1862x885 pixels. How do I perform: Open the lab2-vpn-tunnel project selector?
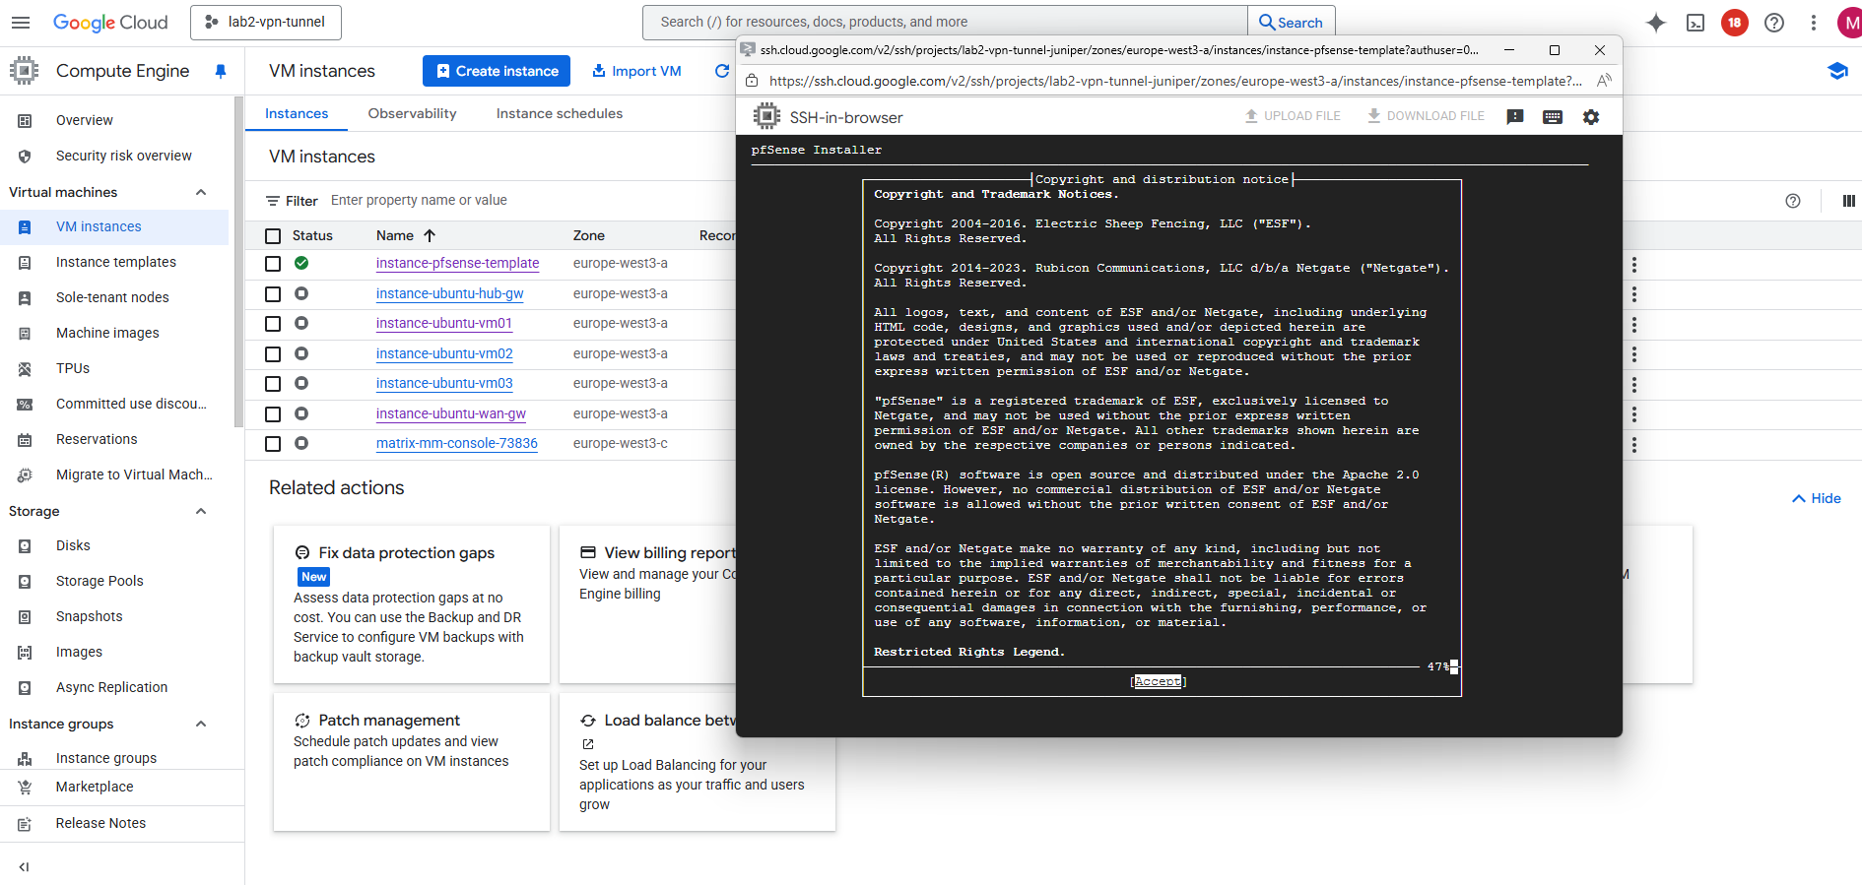[x=266, y=22]
